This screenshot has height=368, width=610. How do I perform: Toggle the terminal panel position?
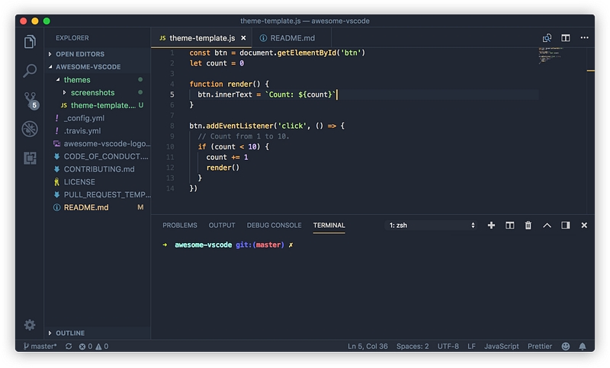point(565,226)
